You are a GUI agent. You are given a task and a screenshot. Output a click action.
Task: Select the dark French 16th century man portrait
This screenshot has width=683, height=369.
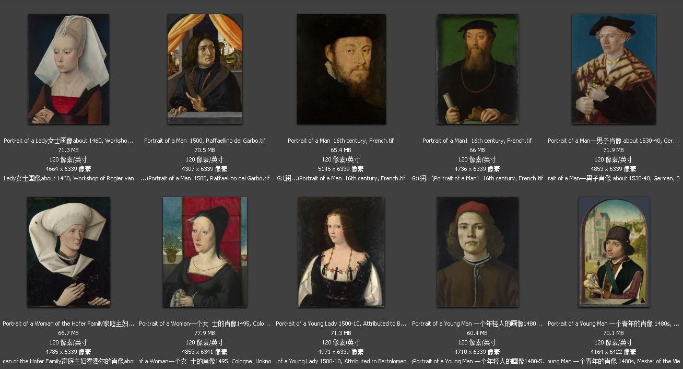[x=341, y=69]
